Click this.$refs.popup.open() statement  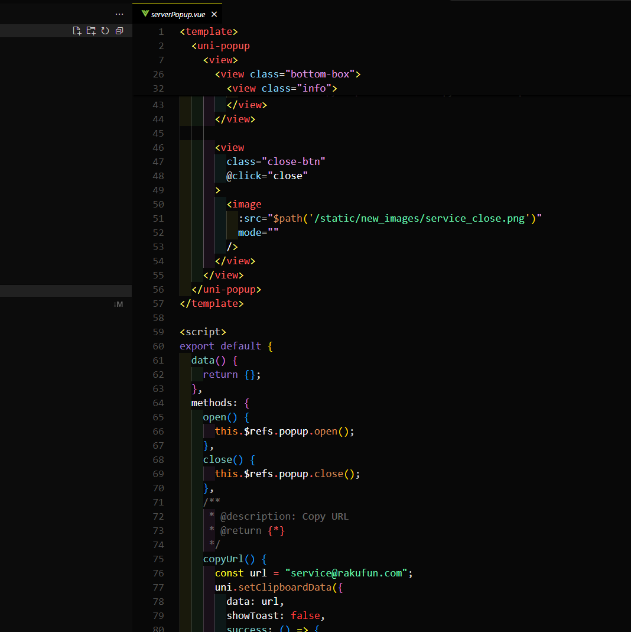coord(285,431)
